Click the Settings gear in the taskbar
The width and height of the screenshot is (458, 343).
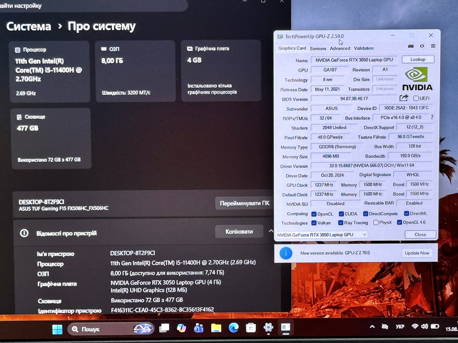[x=268, y=328]
